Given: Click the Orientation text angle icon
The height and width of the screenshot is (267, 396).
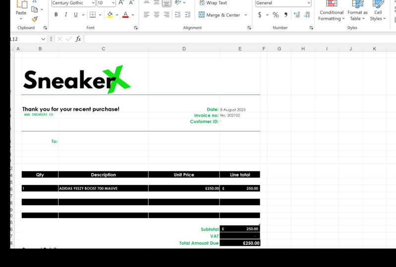Looking at the screenshot, I should click(x=178, y=2).
